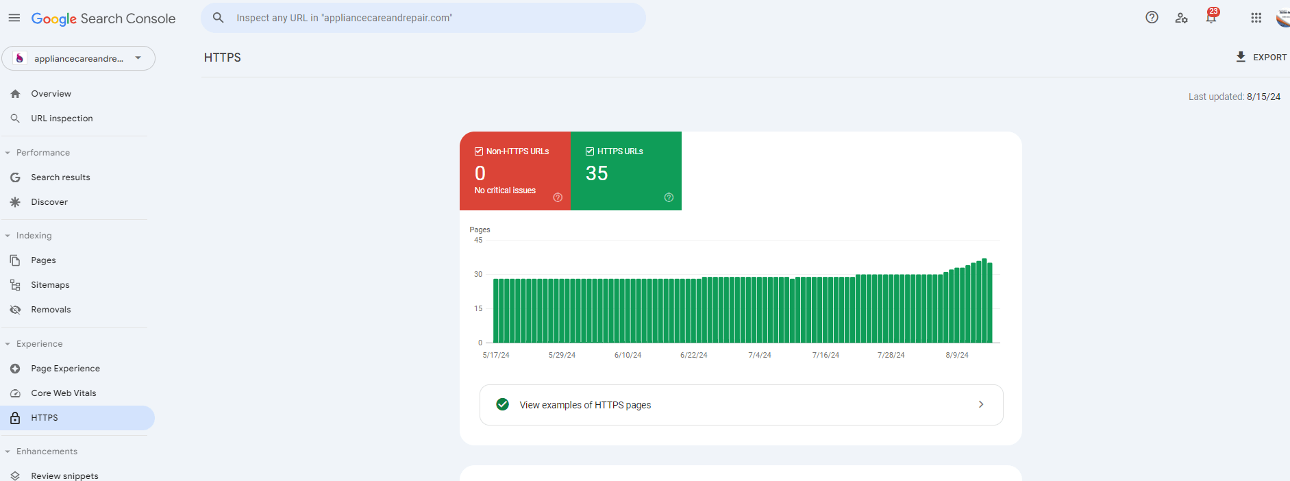Collapse the Performance section
Image resolution: width=1290 pixels, height=481 pixels.
[8, 153]
